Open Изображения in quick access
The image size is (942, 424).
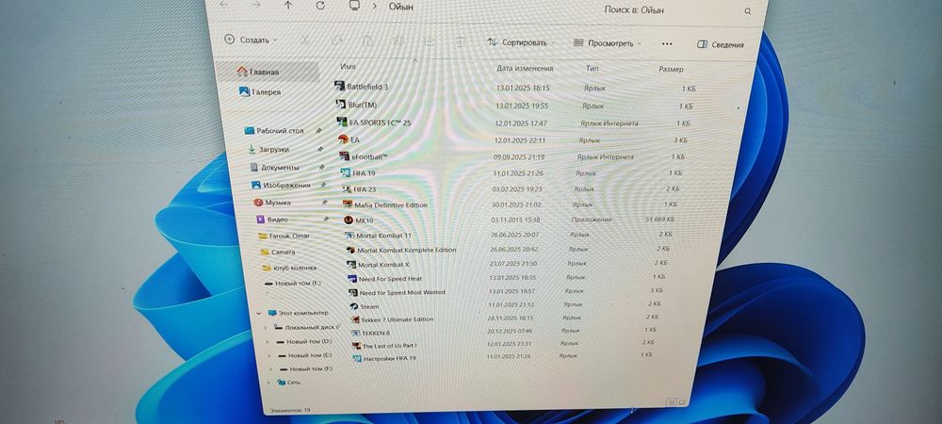click(286, 186)
